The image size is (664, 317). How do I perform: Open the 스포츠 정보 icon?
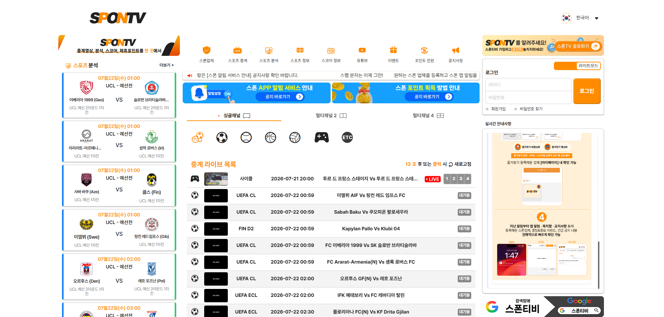pyautogui.click(x=300, y=50)
